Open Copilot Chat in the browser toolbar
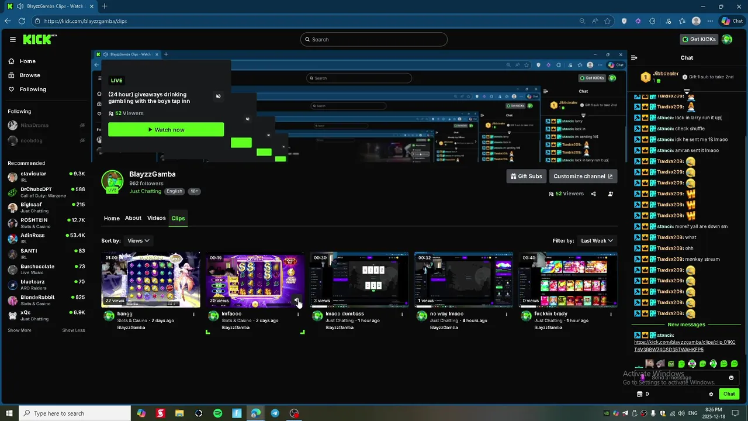Screen dimensions: 748x421 [732, 21]
